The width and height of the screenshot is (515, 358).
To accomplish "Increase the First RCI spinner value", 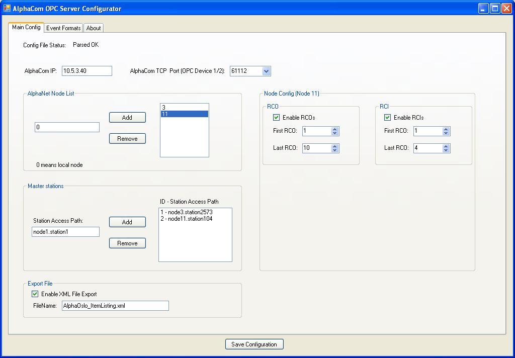I will pos(446,129).
